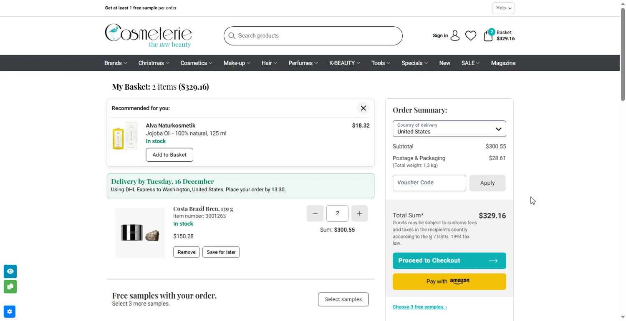Open the wishlist heart icon

click(x=471, y=36)
